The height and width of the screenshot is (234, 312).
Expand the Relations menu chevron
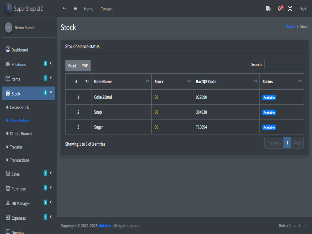click(51, 63)
